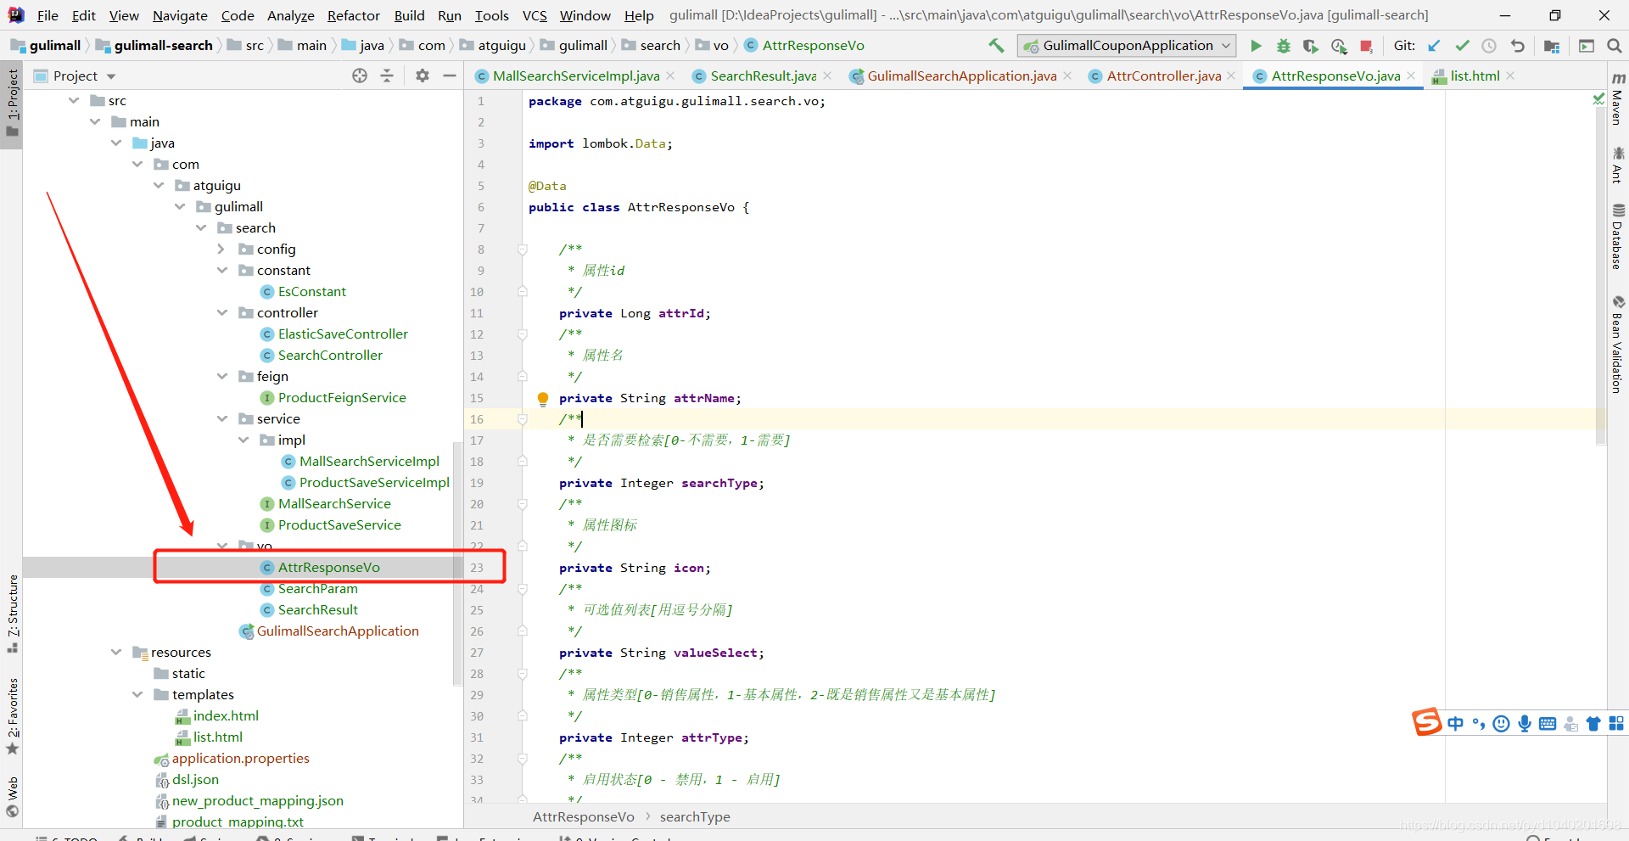Toggle Sogou Chinese/English input mode
The width and height of the screenshot is (1629, 841).
tap(1456, 723)
